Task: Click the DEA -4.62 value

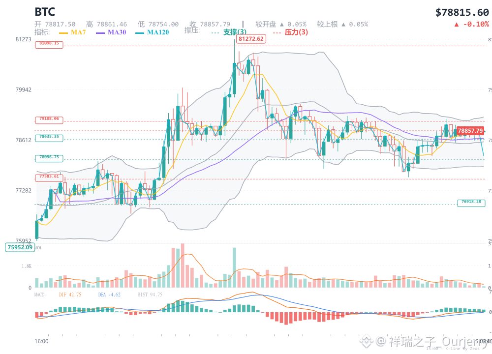Action: click(x=109, y=295)
